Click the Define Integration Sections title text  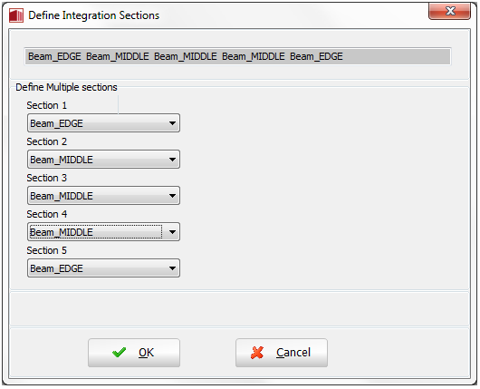[x=94, y=15]
